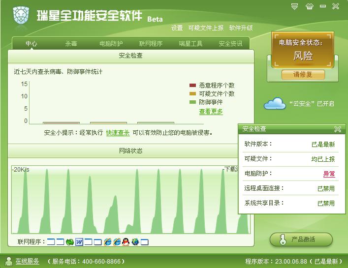This screenshot has width=348, height=268.
Task: Click the globe network program icon
Action: click(135, 242)
